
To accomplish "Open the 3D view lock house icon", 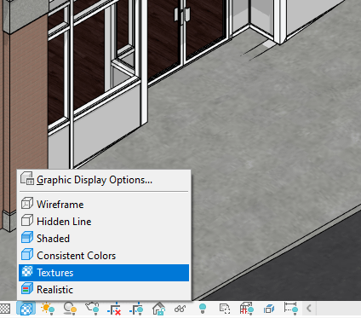I will pos(158,309).
